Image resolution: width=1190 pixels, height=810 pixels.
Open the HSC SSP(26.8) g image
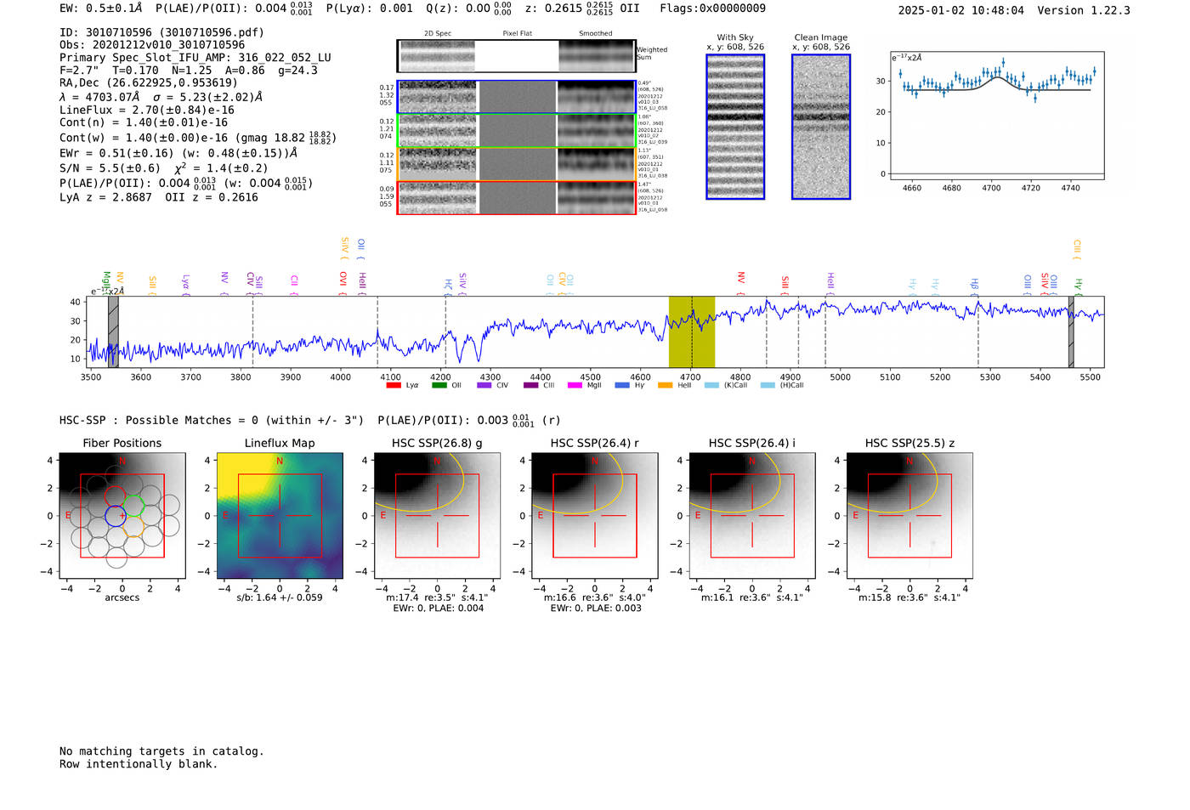438,515
